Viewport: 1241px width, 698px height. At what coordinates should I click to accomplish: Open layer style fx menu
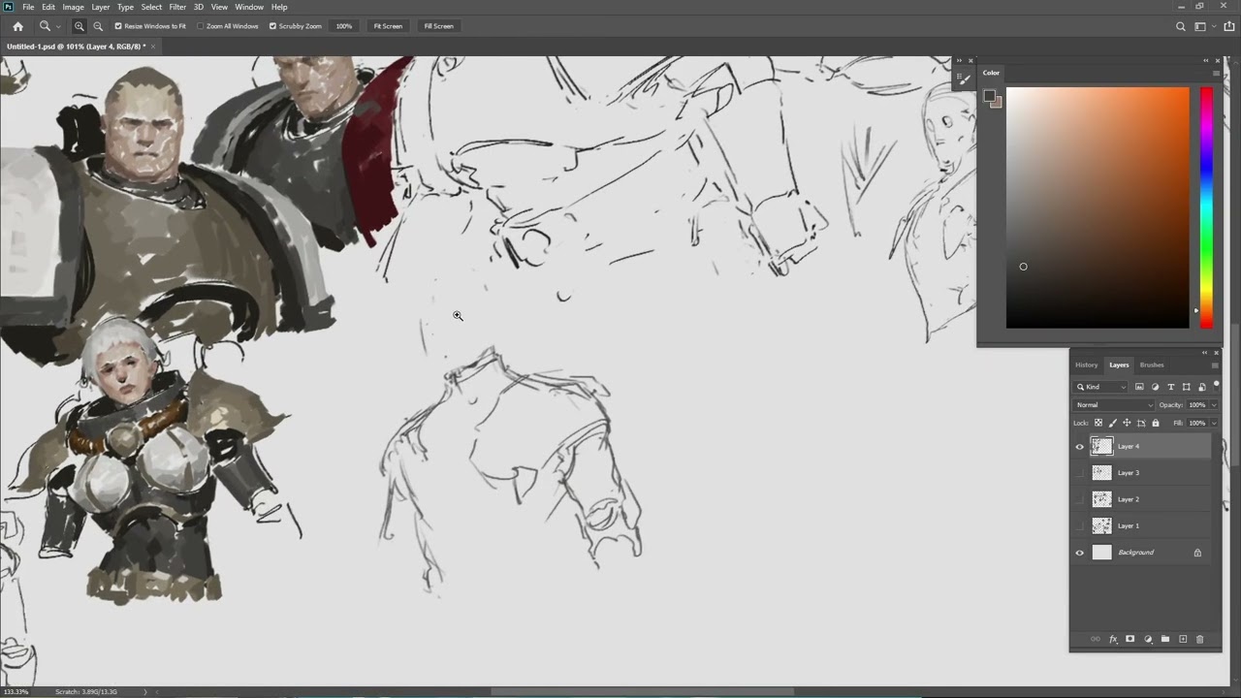[x=1113, y=639]
